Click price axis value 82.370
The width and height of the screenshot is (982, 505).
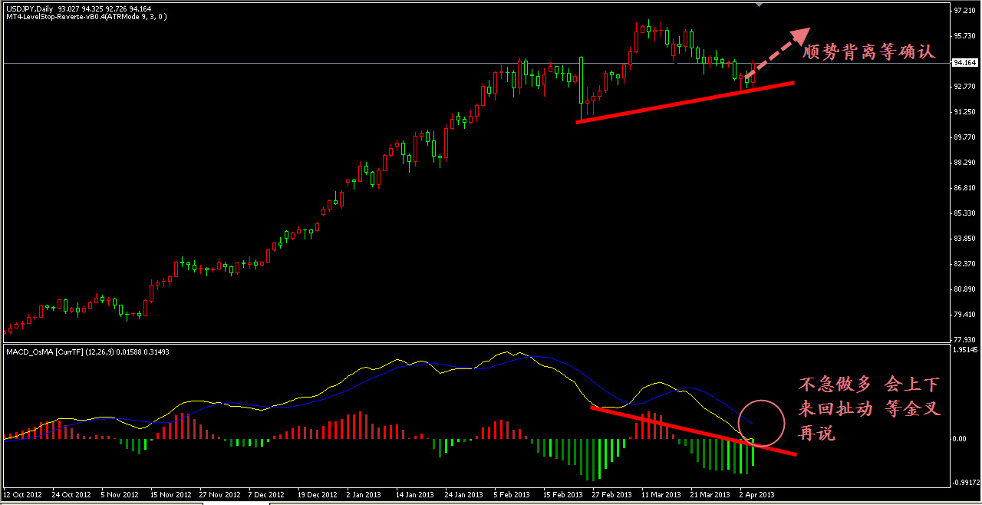[x=964, y=264]
